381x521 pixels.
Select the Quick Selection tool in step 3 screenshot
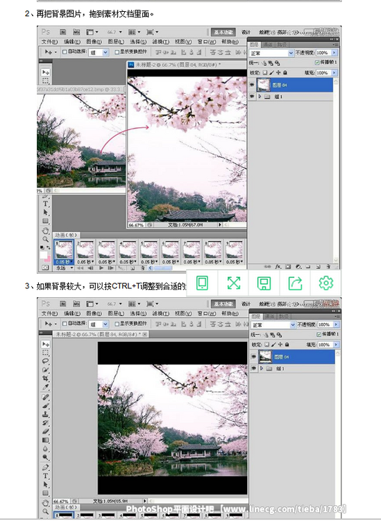pyautogui.click(x=46, y=370)
